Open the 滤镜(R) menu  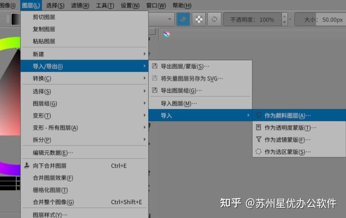80,5
